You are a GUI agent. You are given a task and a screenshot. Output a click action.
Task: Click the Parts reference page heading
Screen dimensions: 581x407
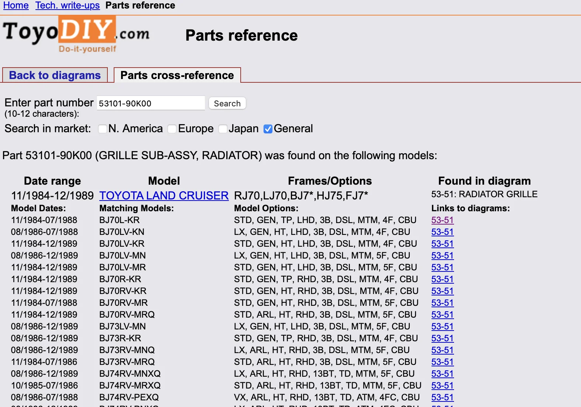click(241, 35)
